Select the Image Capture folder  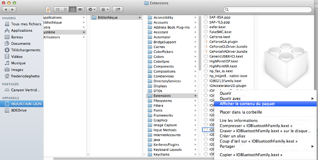click(172, 125)
